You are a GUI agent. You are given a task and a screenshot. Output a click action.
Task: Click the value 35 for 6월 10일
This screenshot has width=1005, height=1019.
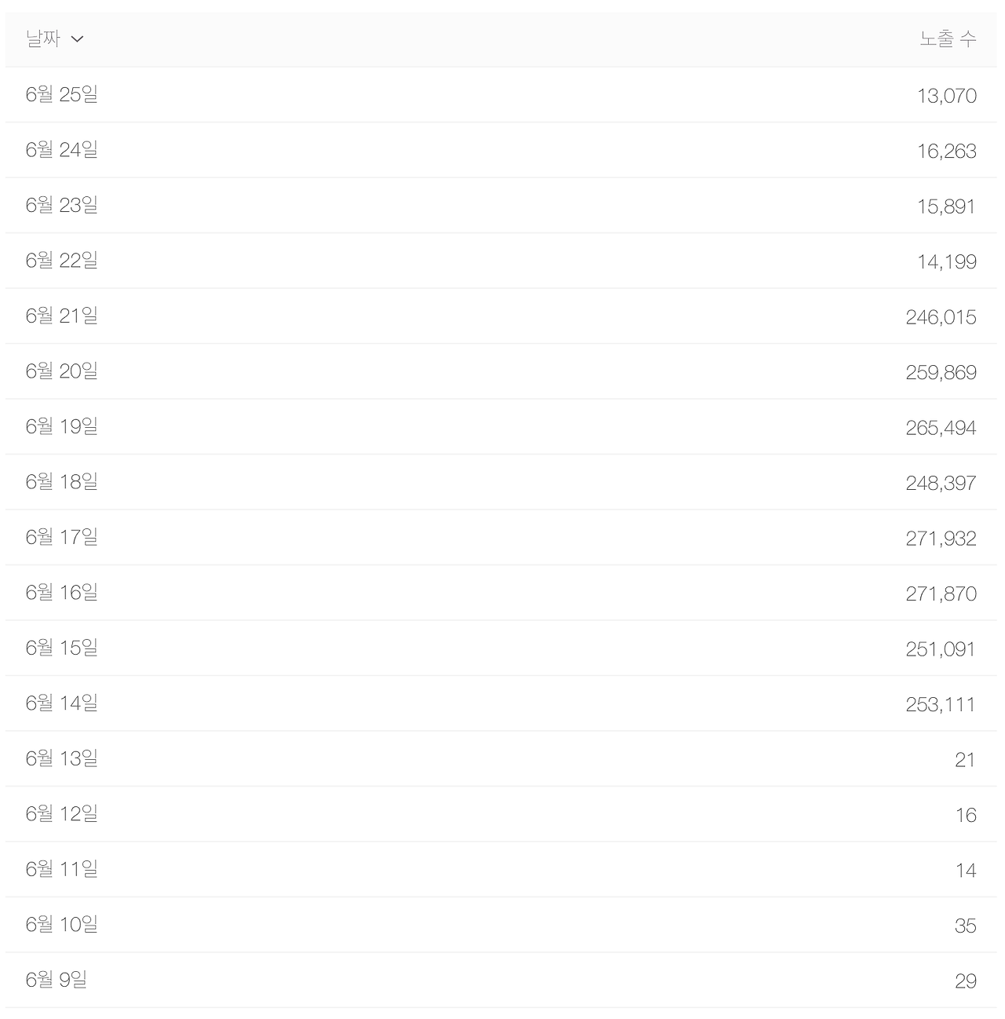(x=966, y=926)
